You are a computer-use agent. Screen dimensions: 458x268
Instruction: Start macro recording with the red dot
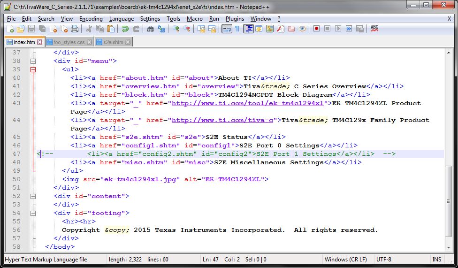(316, 29)
